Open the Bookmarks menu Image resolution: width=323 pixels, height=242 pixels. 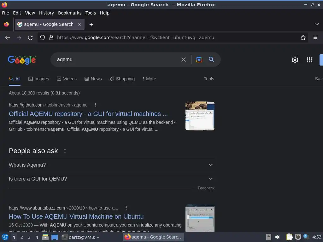[x=70, y=13]
